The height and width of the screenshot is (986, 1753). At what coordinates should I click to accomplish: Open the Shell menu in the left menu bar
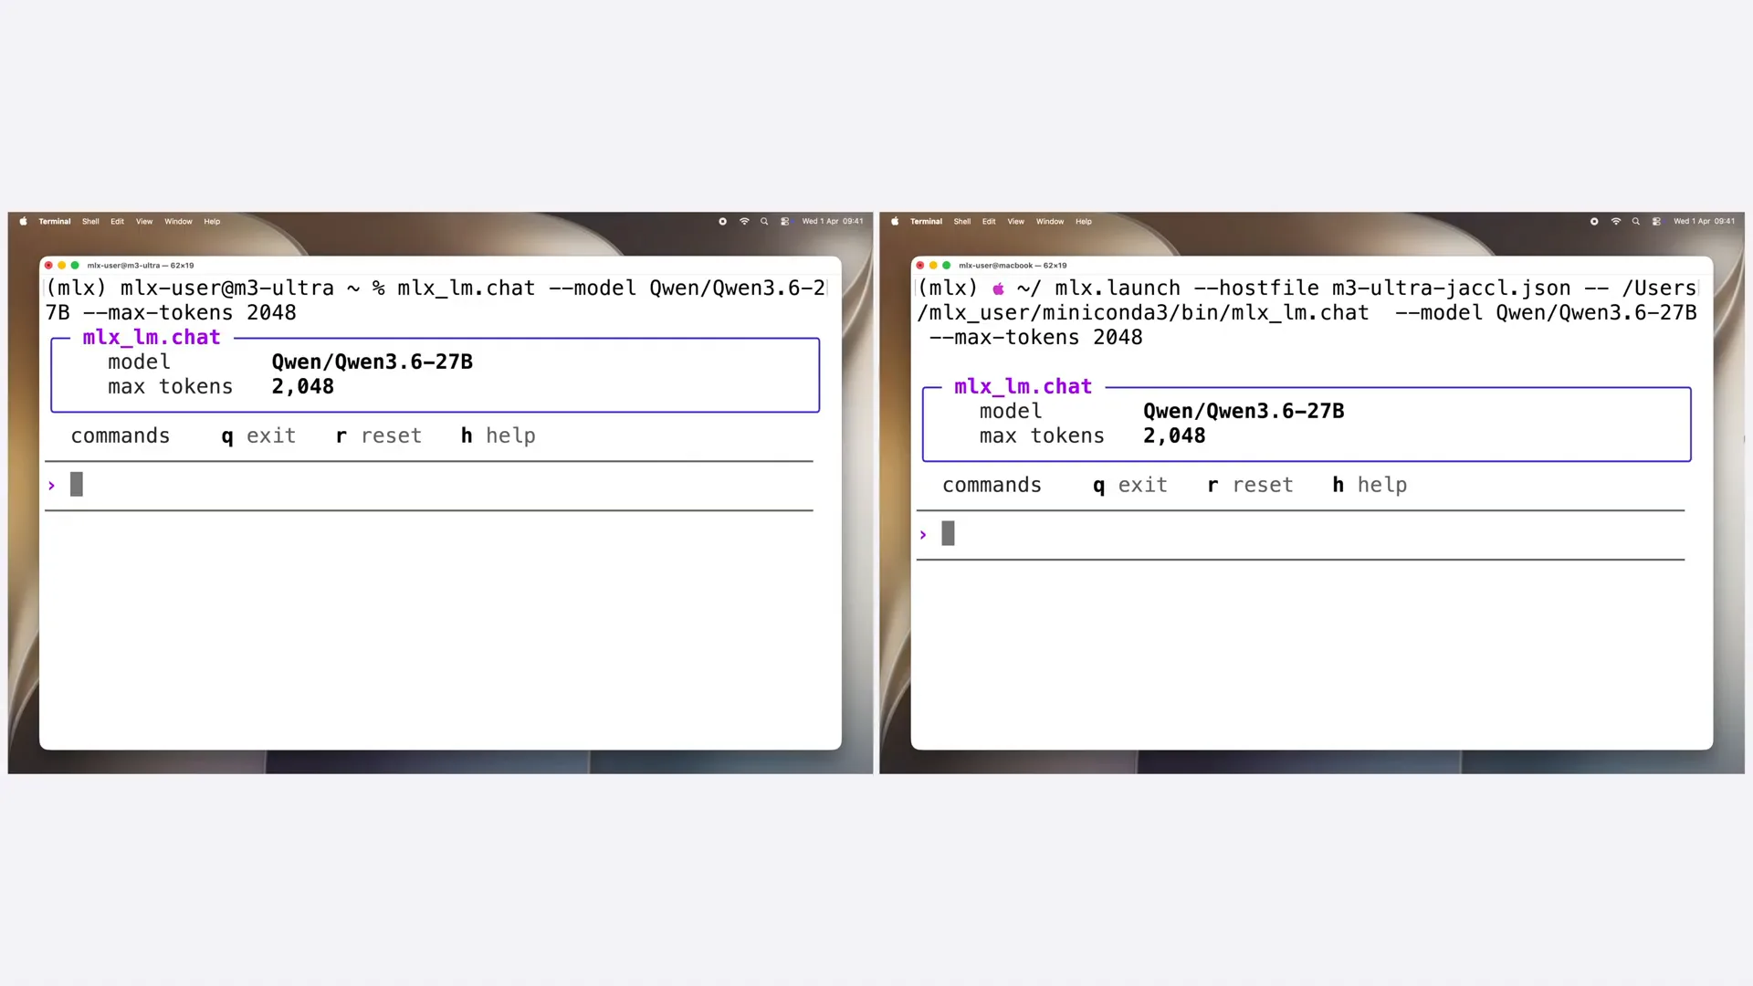[x=90, y=221]
